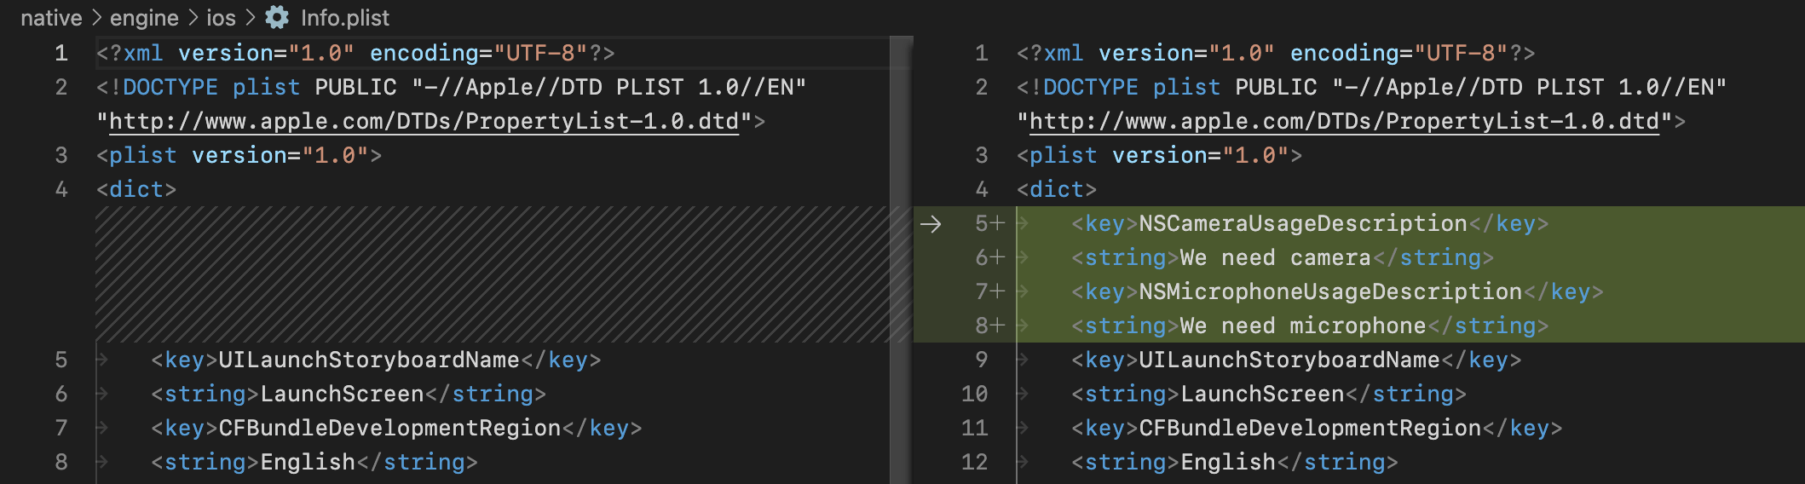Place cursor in "We need microphone" string
Screen dimensions: 1805x484
1302,326
